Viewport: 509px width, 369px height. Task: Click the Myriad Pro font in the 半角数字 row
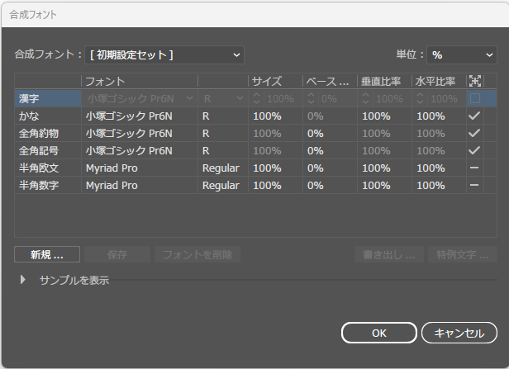112,186
